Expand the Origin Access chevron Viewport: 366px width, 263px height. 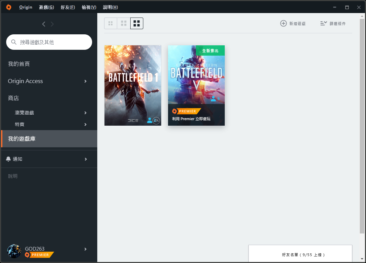(x=86, y=81)
